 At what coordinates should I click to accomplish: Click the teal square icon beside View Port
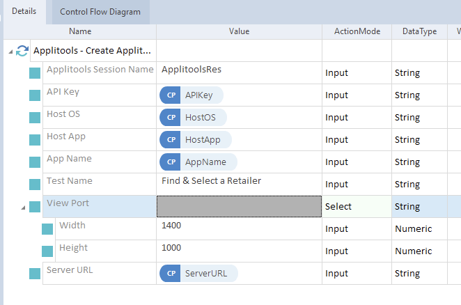point(35,207)
